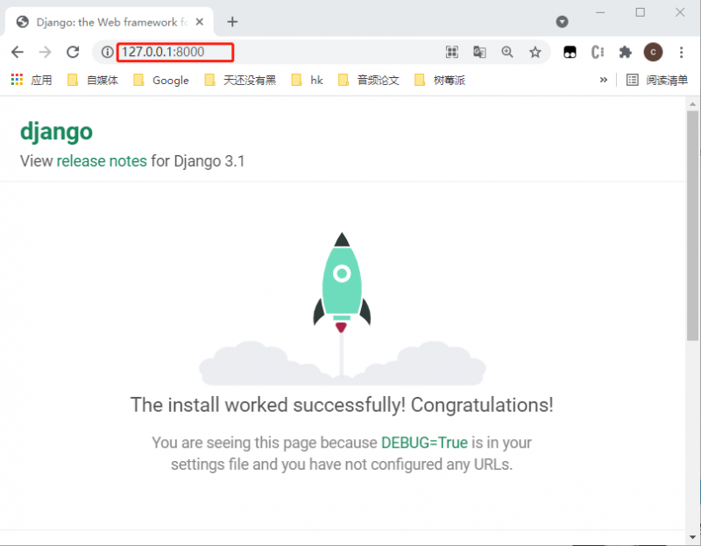
Task: Bookmark this page with the star icon
Action: [535, 53]
